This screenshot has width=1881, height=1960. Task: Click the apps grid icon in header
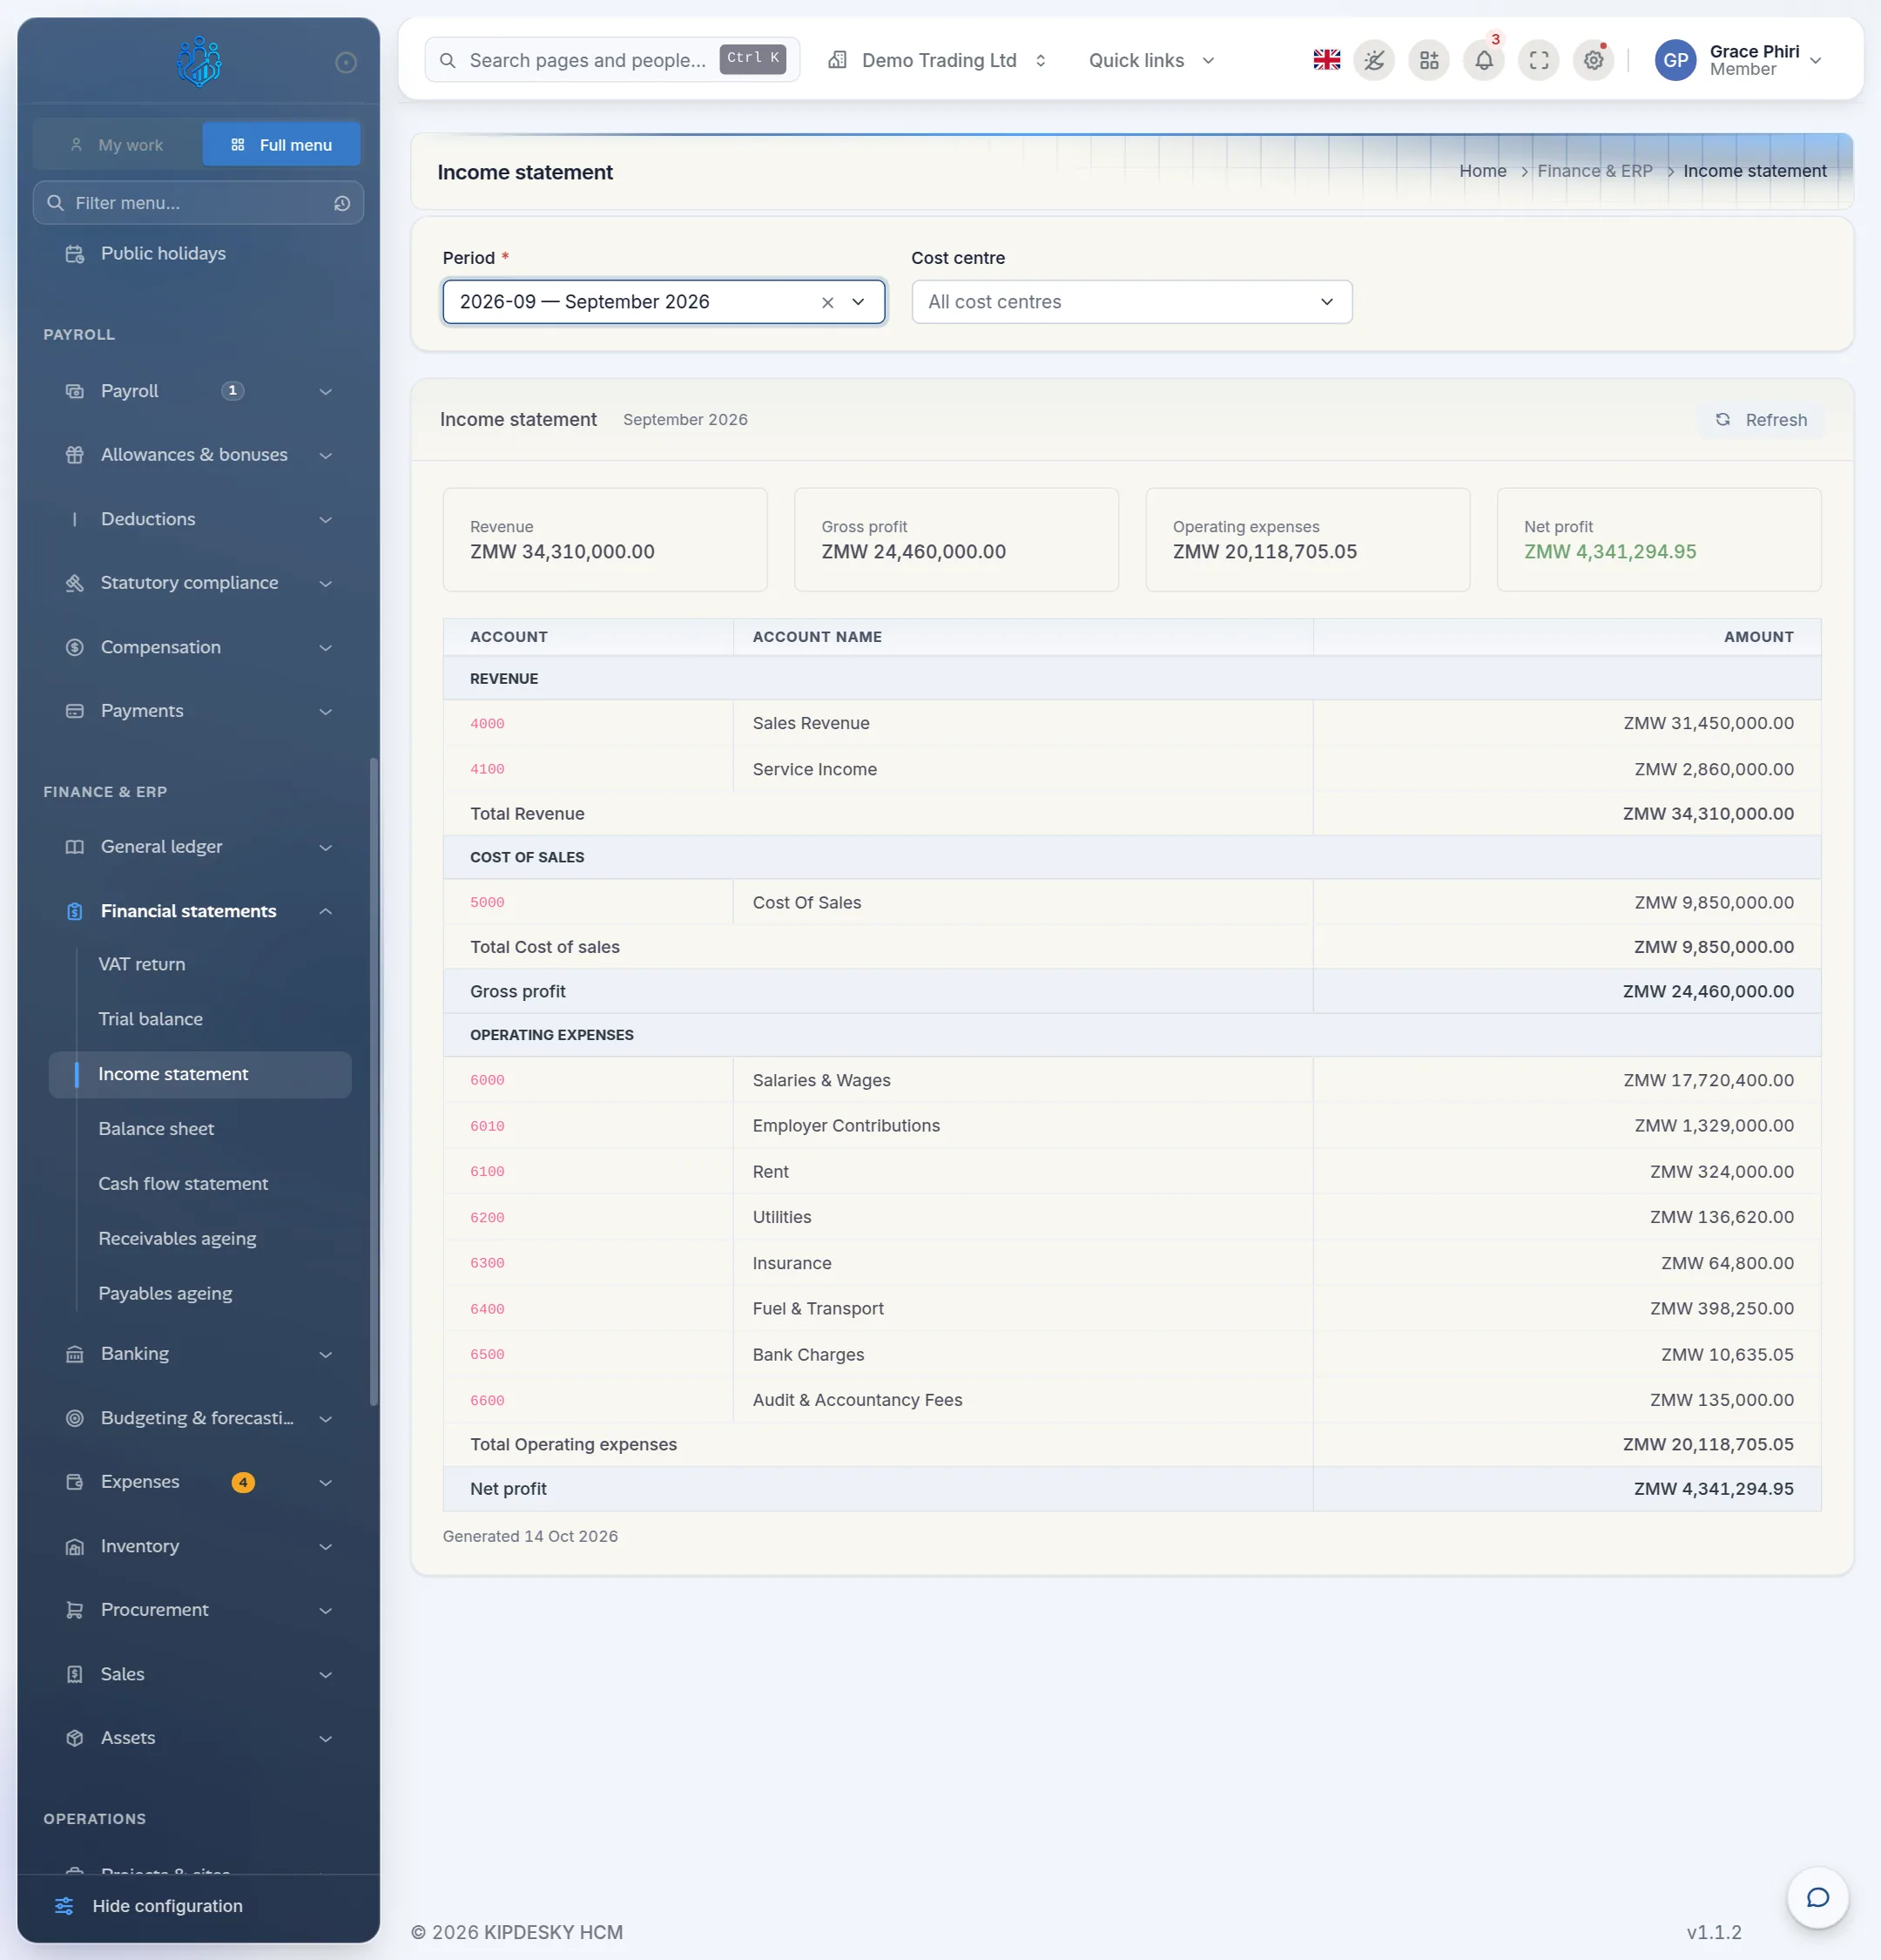[x=1428, y=60]
